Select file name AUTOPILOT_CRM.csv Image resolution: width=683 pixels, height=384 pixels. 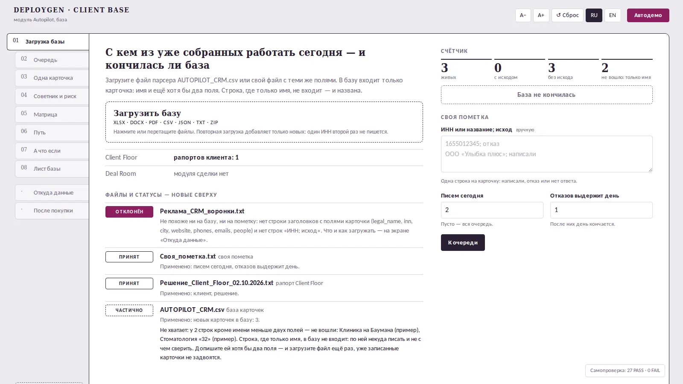(x=192, y=310)
